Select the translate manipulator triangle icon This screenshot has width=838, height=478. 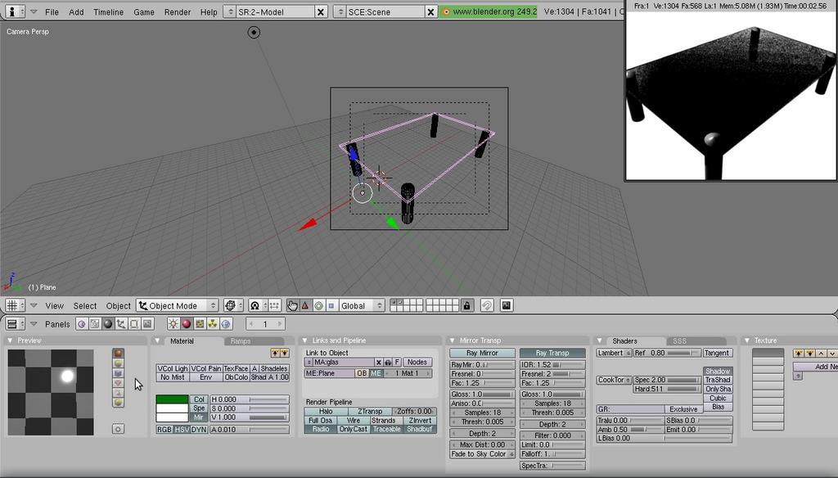(305, 306)
